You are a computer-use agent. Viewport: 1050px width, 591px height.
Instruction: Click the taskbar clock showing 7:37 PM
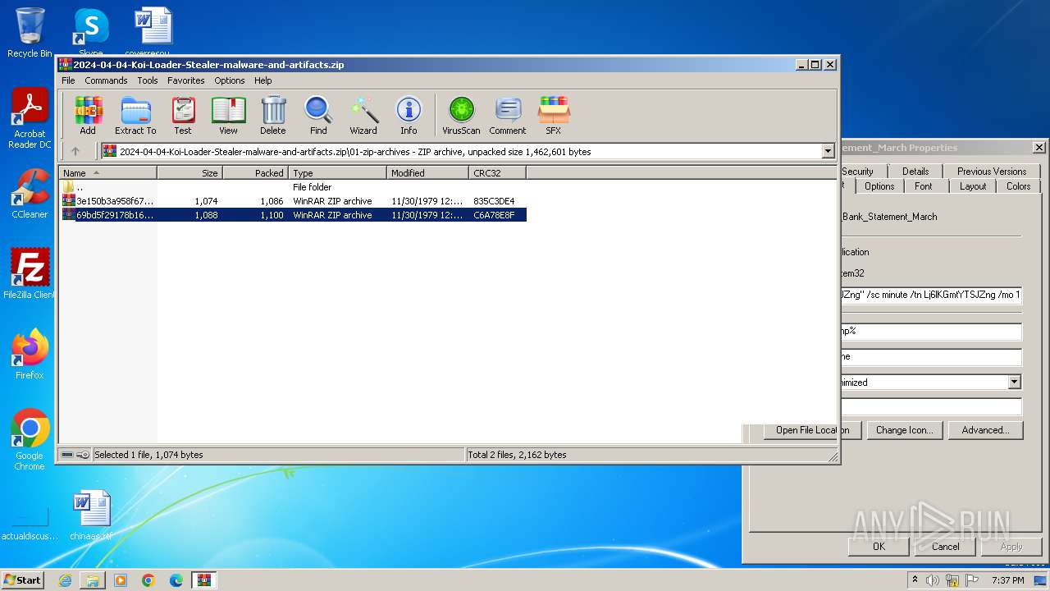[1007, 580]
